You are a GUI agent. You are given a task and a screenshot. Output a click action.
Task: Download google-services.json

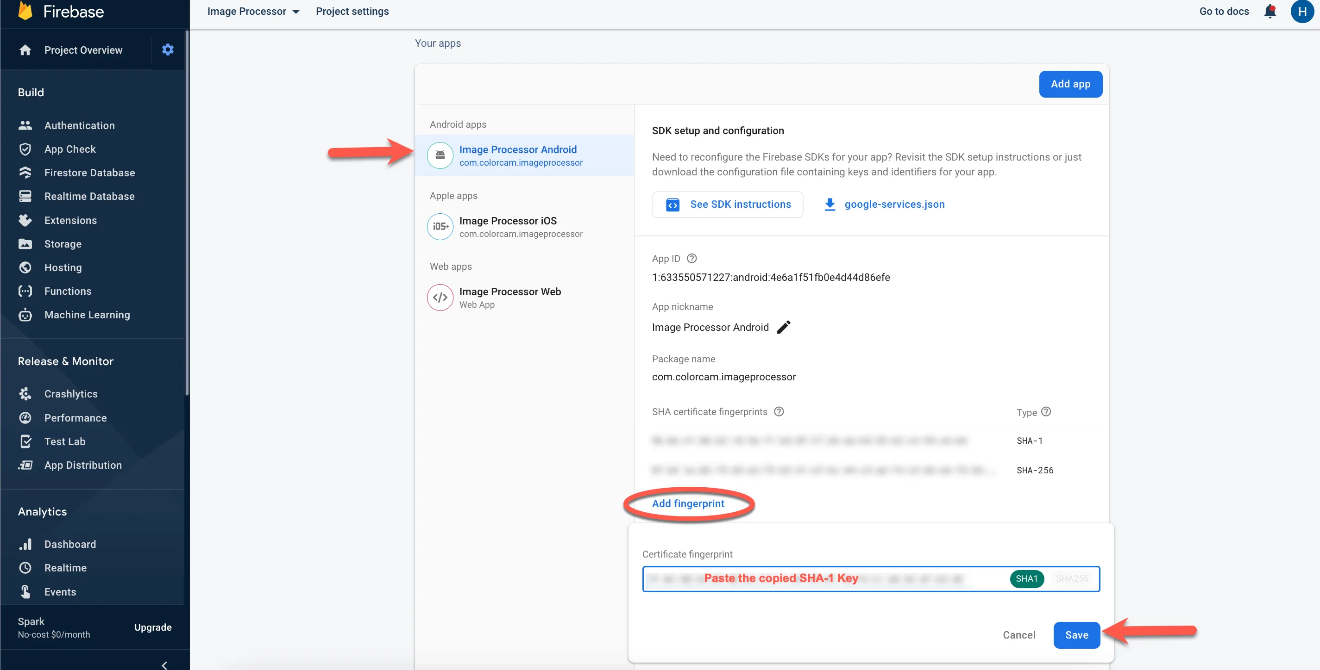[885, 204]
